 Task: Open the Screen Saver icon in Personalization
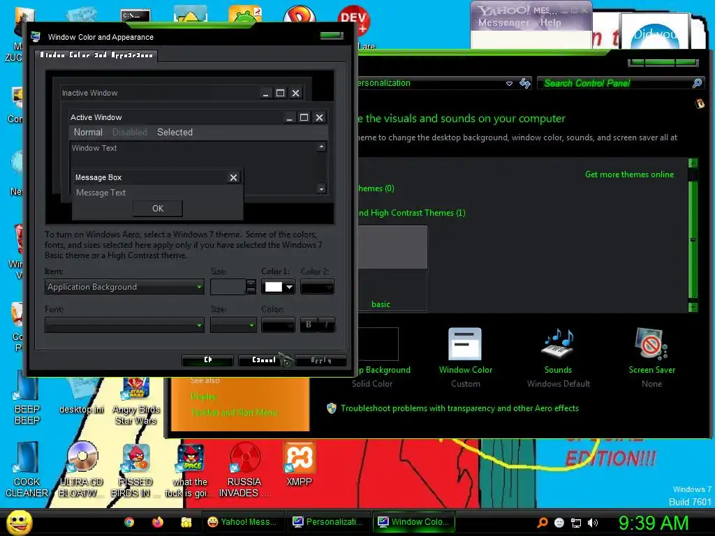pos(651,344)
